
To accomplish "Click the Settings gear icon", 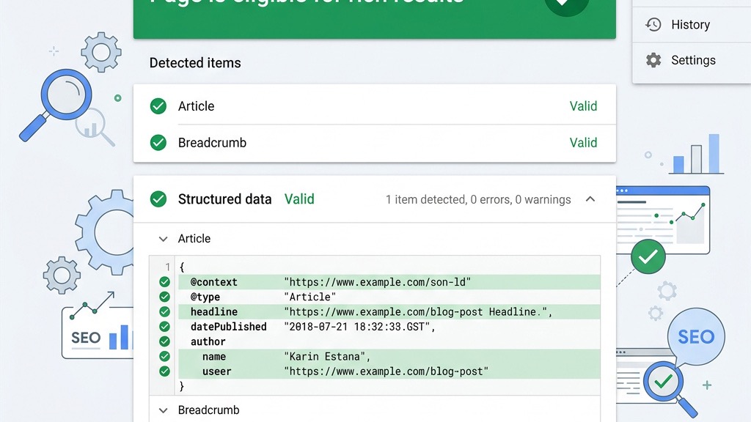I will click(x=653, y=60).
